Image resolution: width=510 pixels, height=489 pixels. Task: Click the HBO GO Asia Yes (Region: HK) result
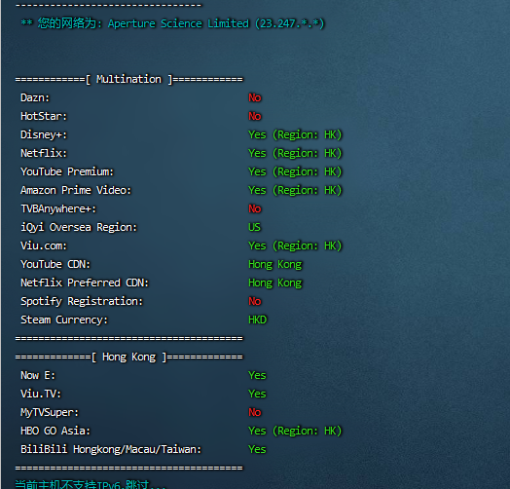tap(295, 432)
